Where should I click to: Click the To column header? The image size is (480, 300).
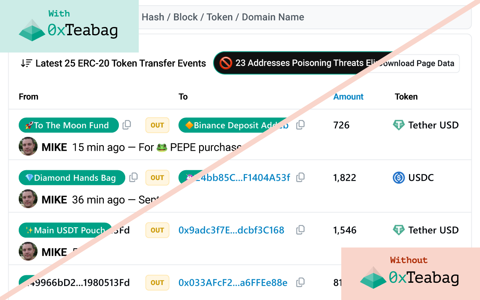(x=183, y=97)
